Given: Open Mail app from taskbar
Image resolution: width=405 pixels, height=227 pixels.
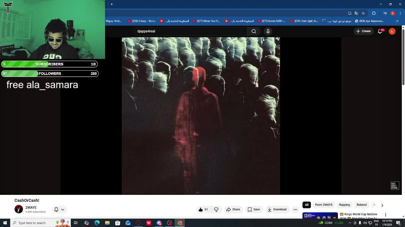Looking at the screenshot, I should [x=128, y=223].
